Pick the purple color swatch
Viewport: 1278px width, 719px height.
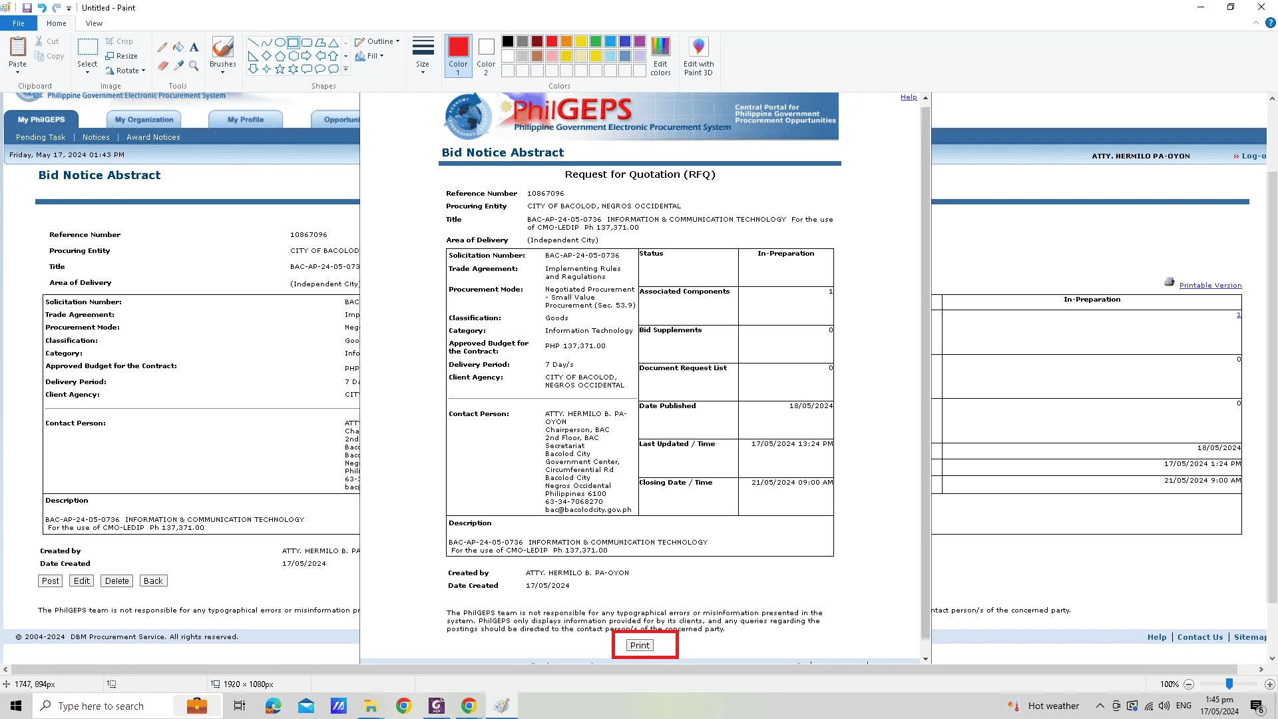tap(640, 41)
